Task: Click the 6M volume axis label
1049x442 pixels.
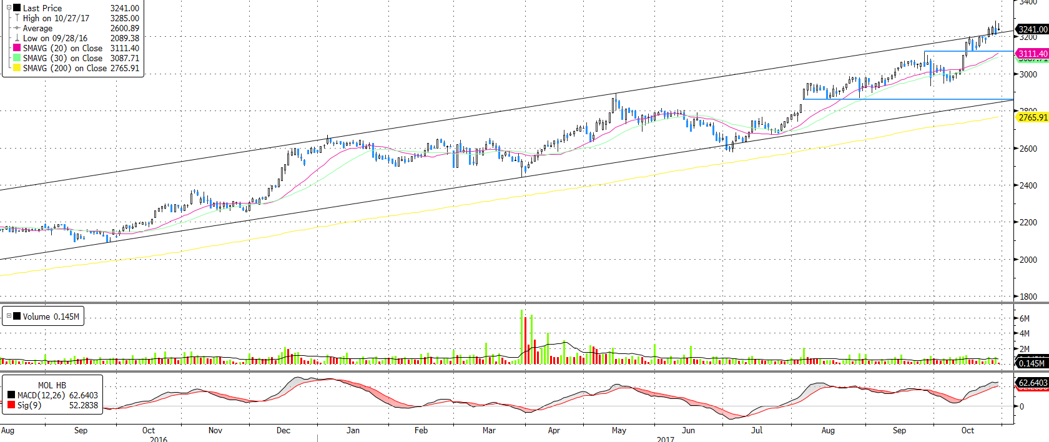Action: pyautogui.click(x=1025, y=318)
